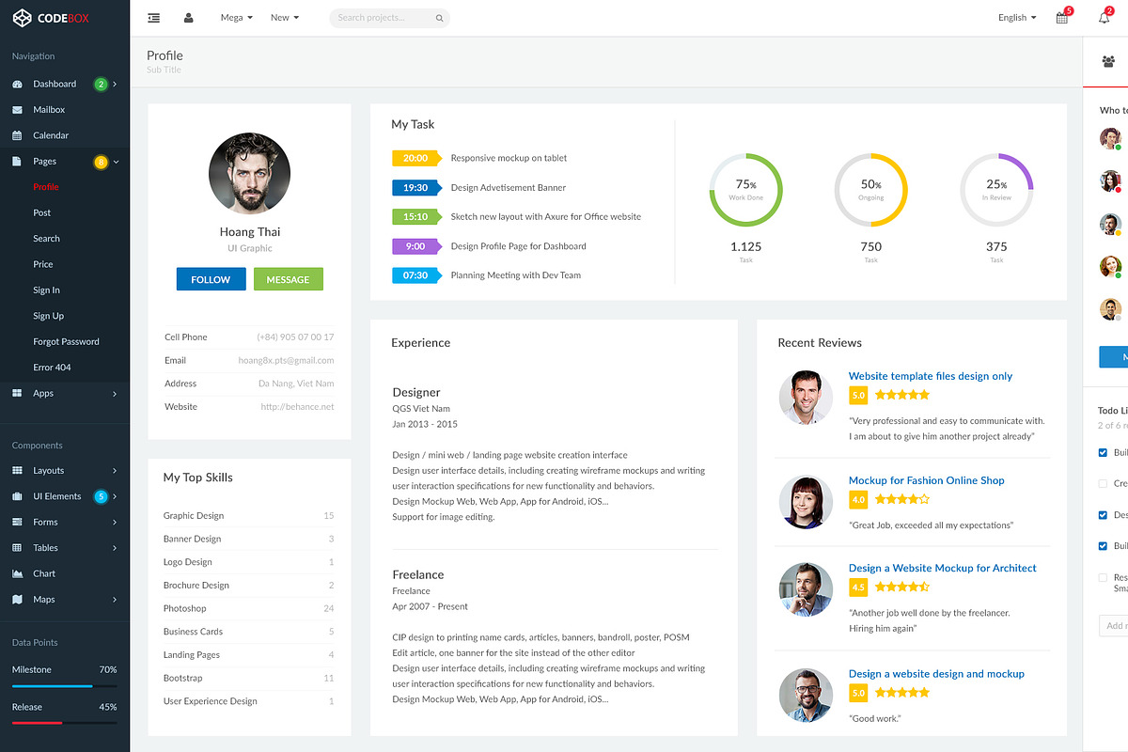This screenshot has width=1128, height=752.
Task: Collapse the Pages sidebar menu
Action: point(47,161)
